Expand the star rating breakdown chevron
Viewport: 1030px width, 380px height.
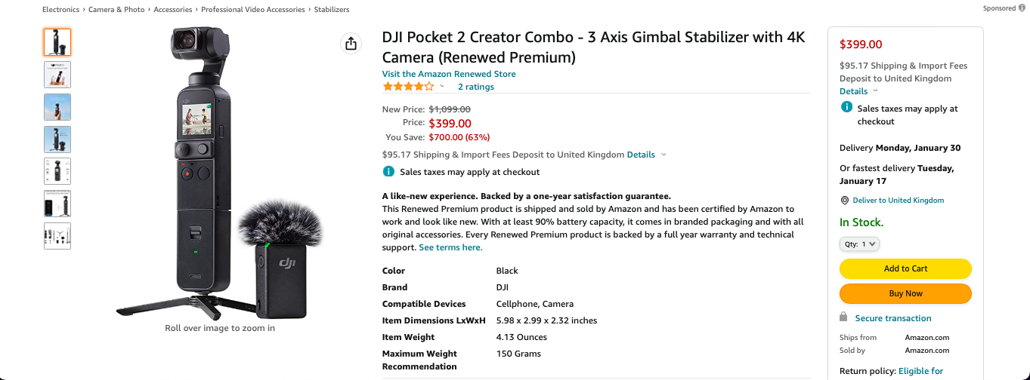tap(443, 87)
